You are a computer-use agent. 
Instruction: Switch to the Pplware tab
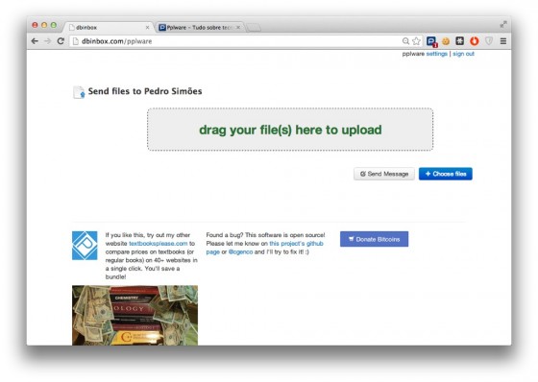[x=199, y=28]
